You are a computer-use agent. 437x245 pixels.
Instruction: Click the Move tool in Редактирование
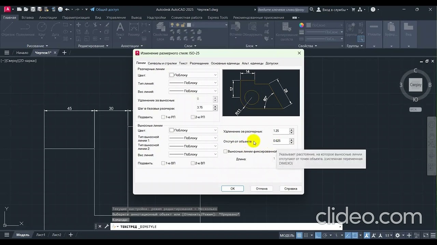[x=79, y=25]
